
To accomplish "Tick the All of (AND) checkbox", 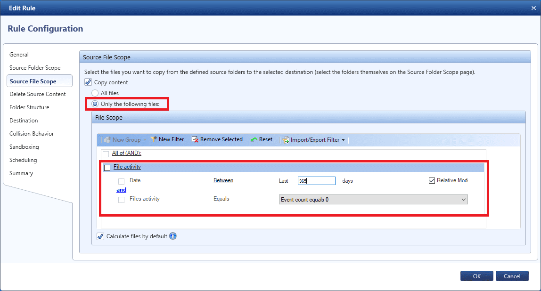I will 106,154.
